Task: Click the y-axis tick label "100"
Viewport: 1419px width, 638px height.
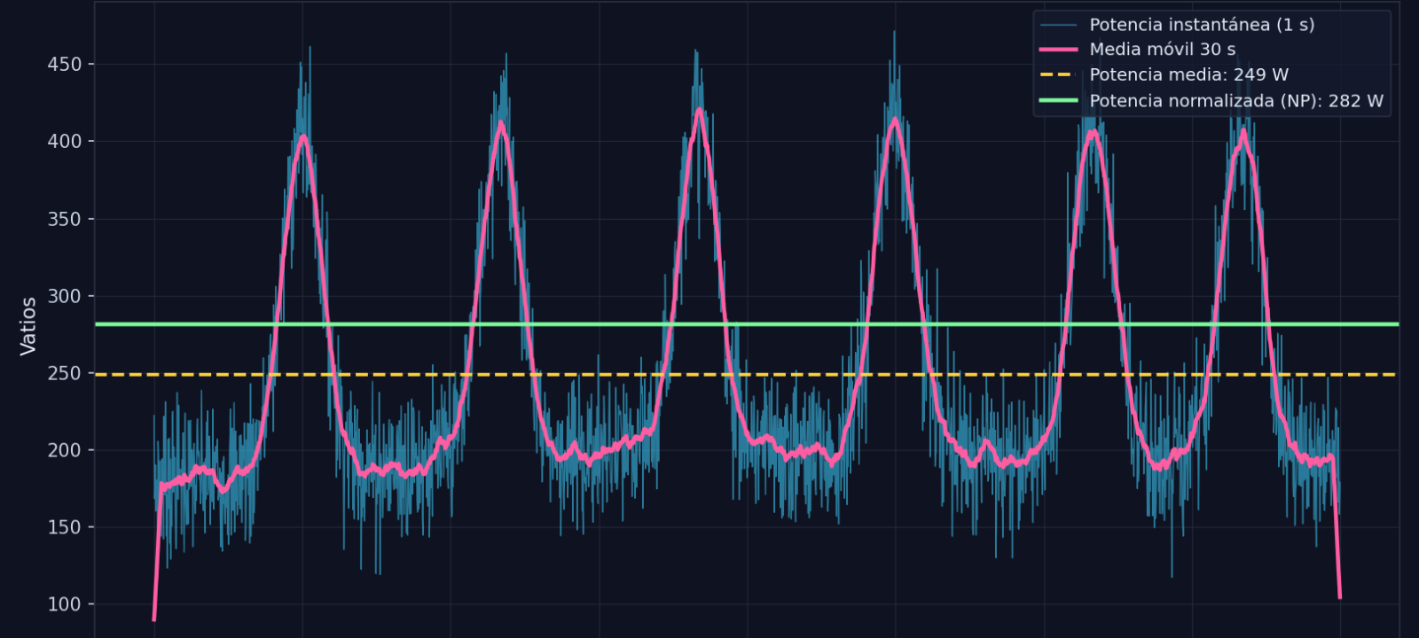Action: 65,604
